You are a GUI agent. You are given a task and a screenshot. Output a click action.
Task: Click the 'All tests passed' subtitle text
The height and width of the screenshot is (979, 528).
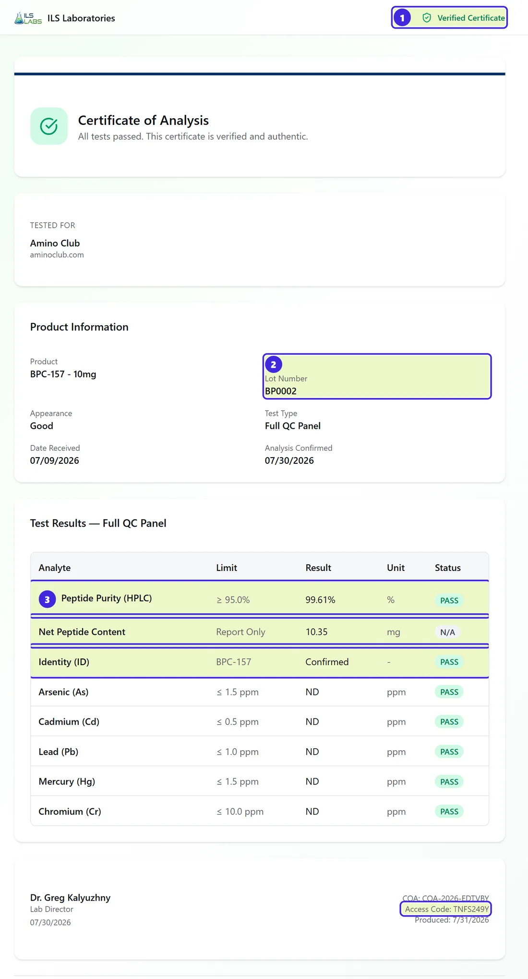pyautogui.click(x=193, y=136)
